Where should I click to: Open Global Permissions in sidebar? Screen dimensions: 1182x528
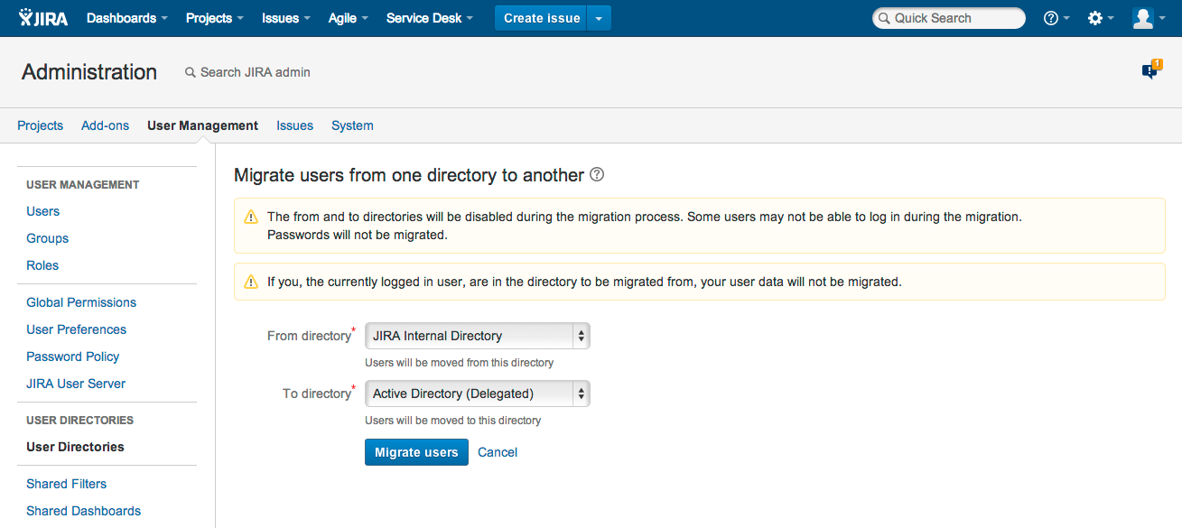point(81,302)
